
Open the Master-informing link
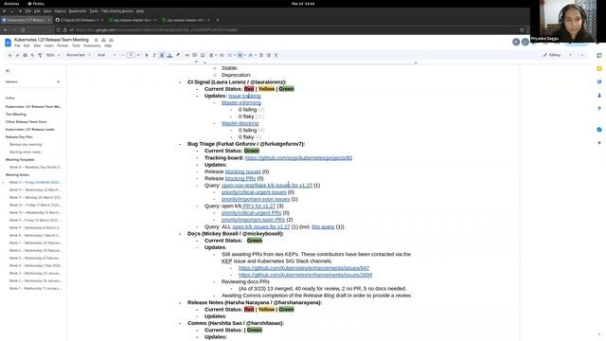pos(241,103)
